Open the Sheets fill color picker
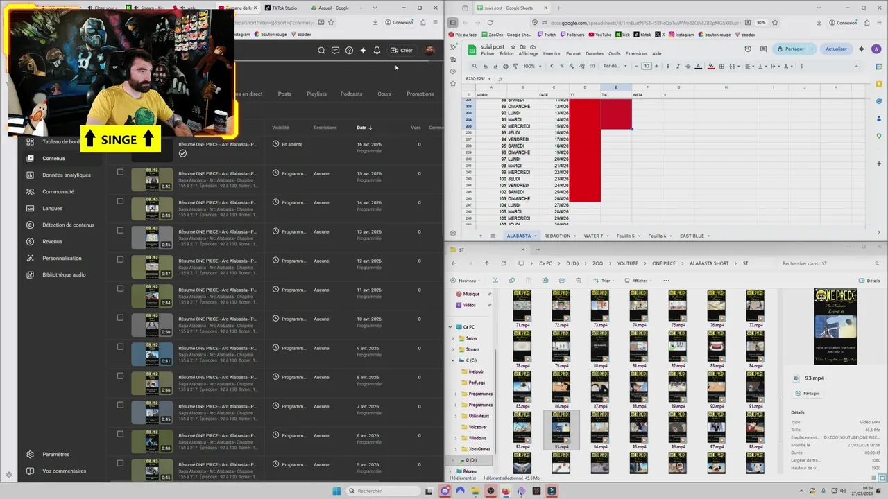 711,66
